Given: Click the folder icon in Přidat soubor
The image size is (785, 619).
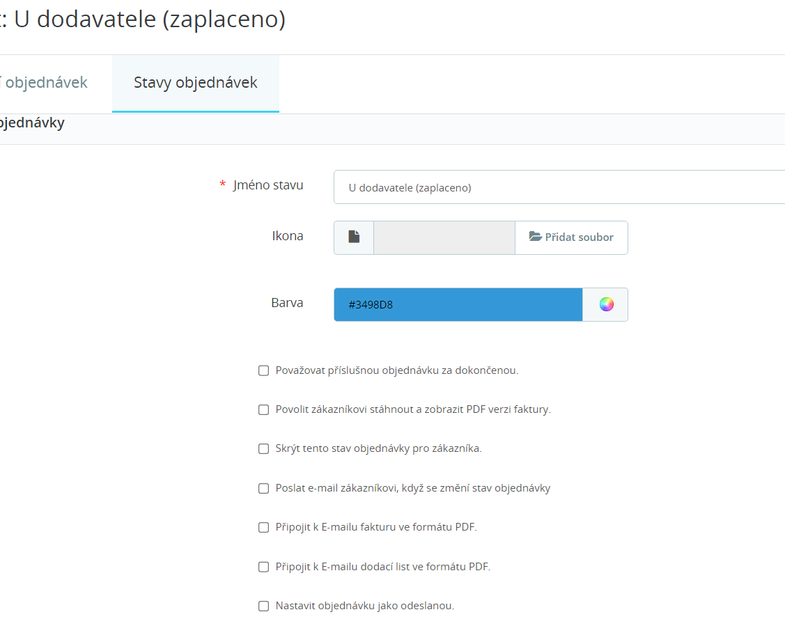Looking at the screenshot, I should pyautogui.click(x=535, y=237).
